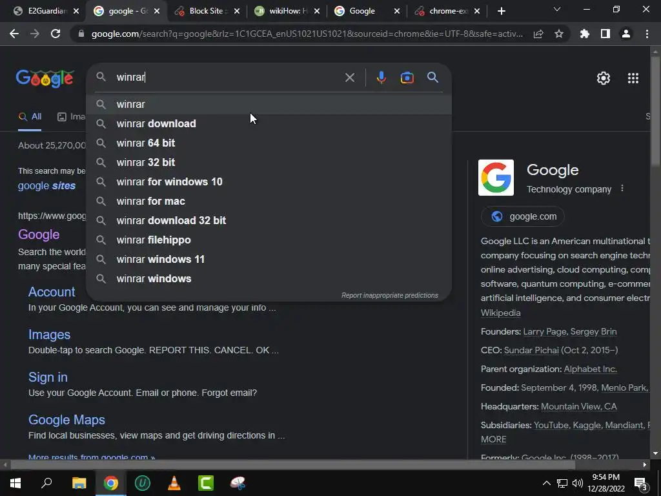The image size is (661, 496).
Task: Bookmark this page with the star icon
Action: (x=559, y=34)
